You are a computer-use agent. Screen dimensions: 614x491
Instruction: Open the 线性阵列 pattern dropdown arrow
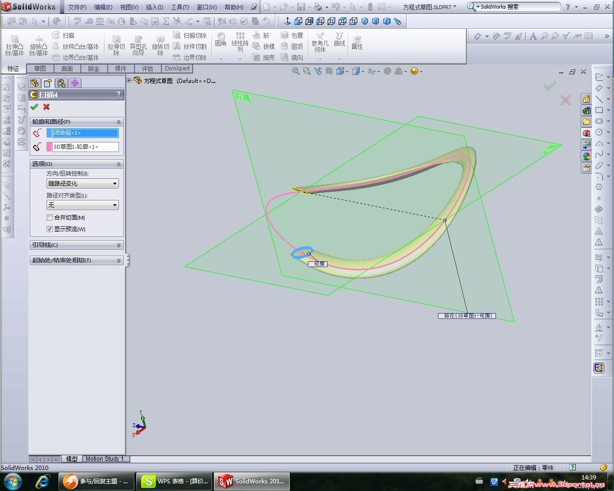tap(240, 59)
